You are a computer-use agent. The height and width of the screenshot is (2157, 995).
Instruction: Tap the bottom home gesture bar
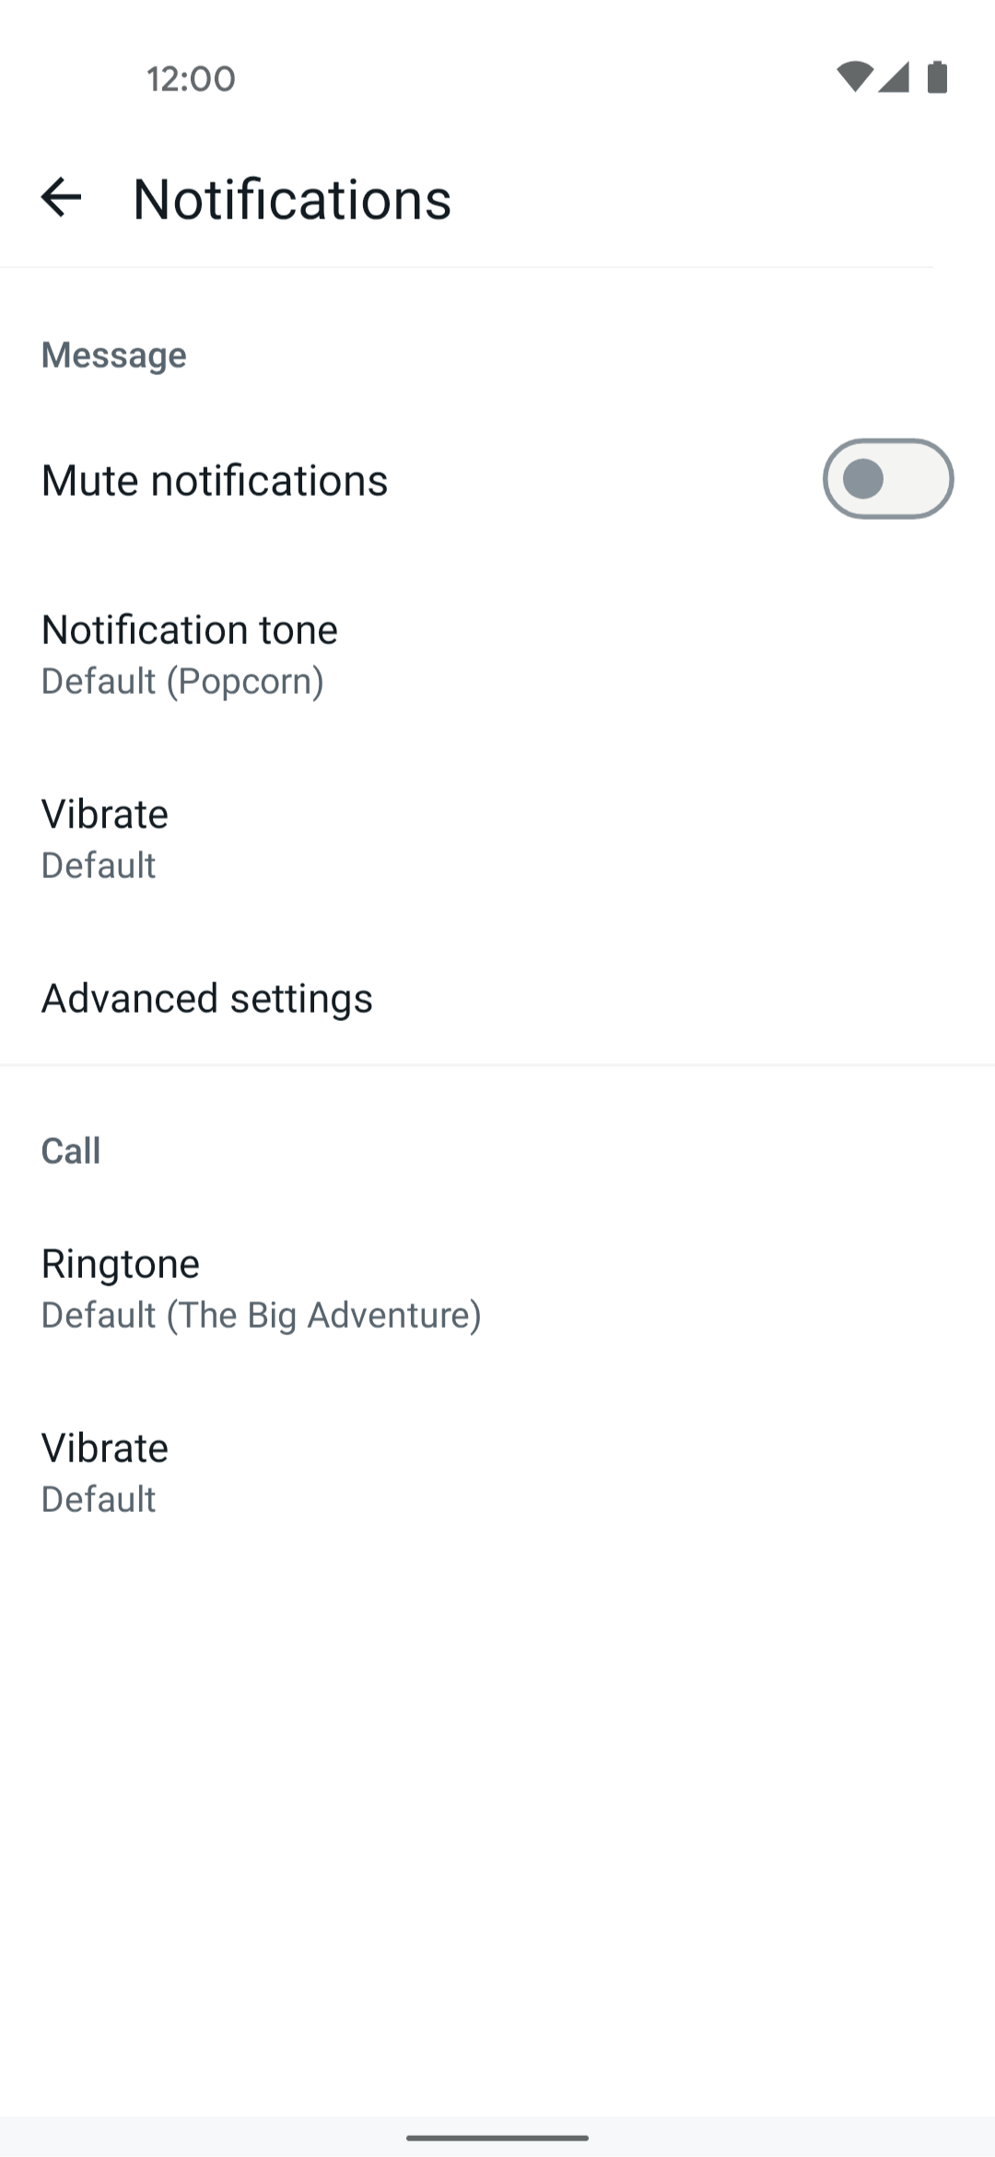click(497, 2138)
